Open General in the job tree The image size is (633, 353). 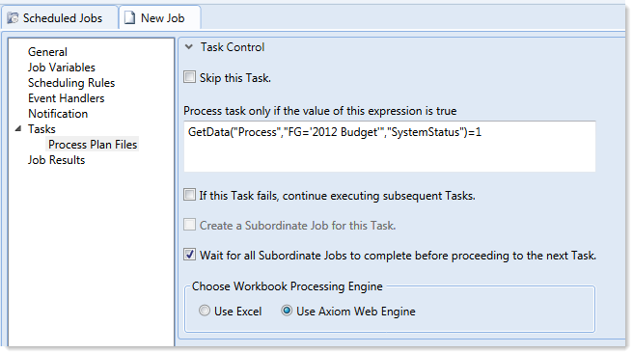click(47, 52)
